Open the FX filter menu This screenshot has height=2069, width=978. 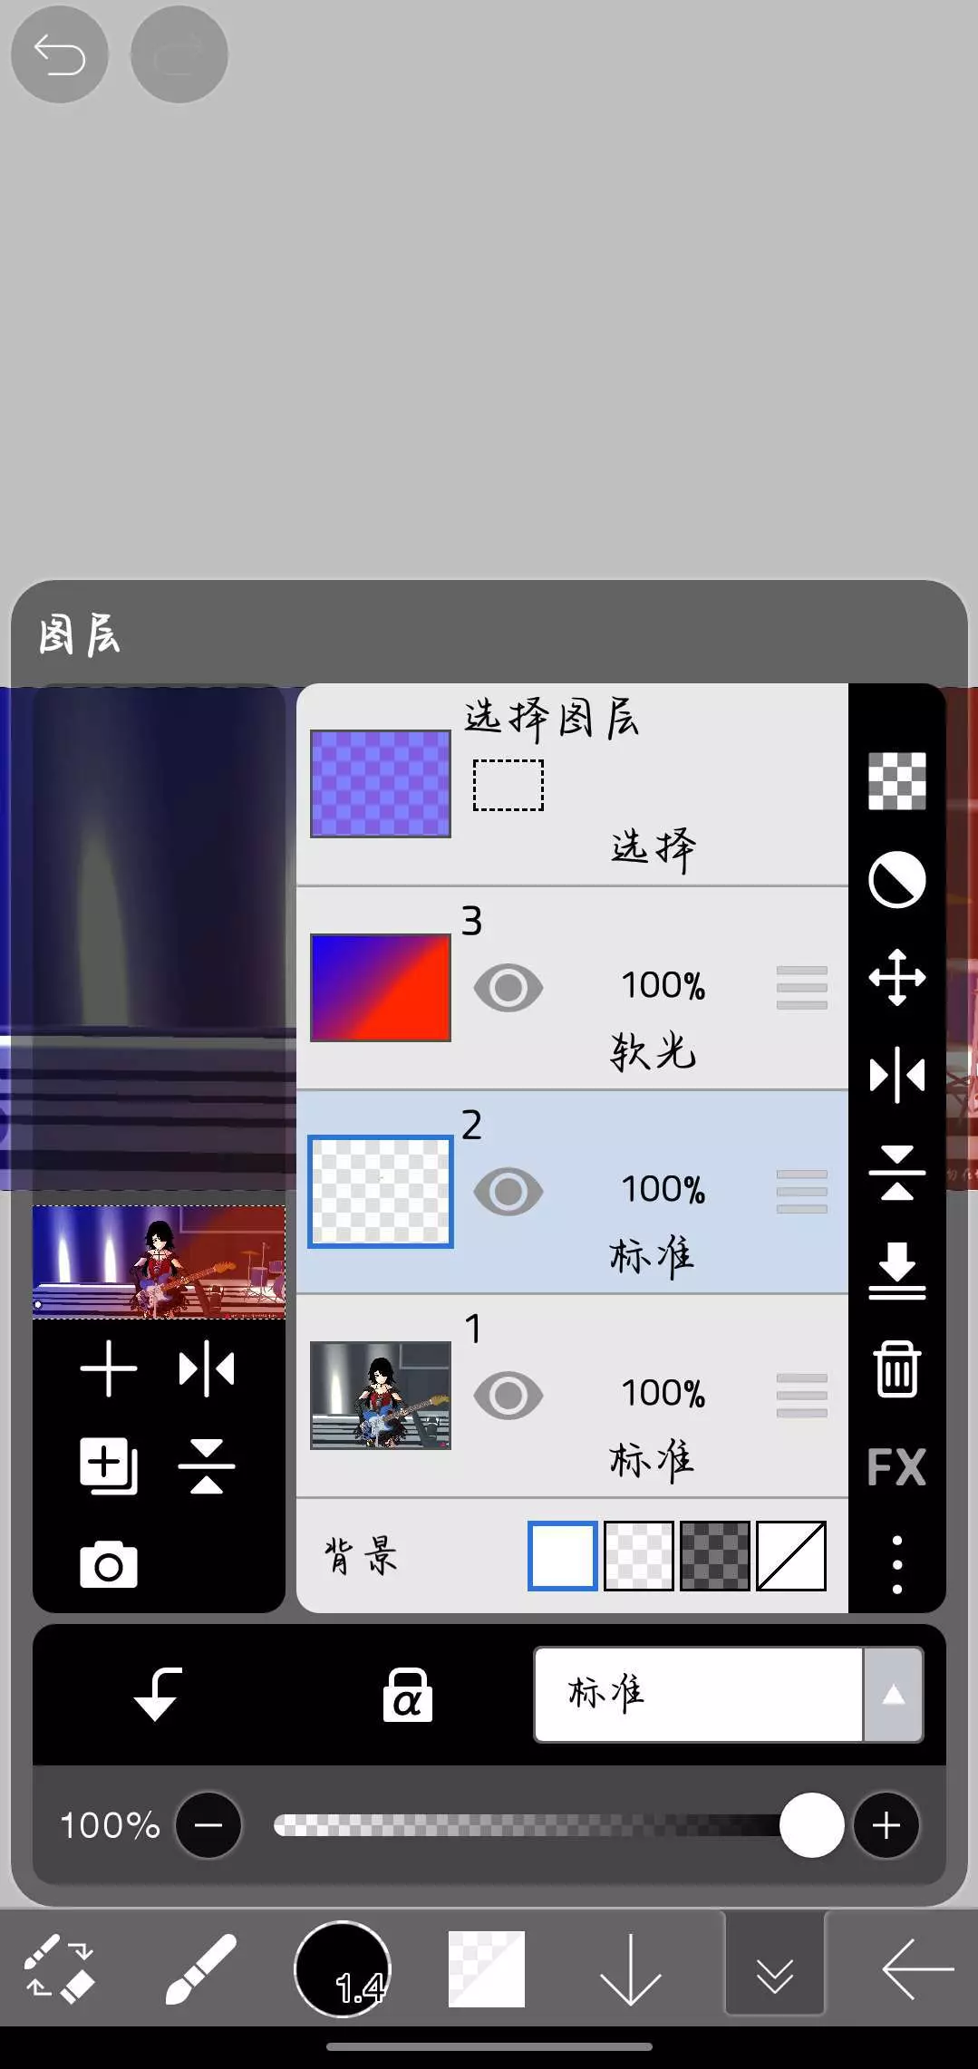click(896, 1467)
